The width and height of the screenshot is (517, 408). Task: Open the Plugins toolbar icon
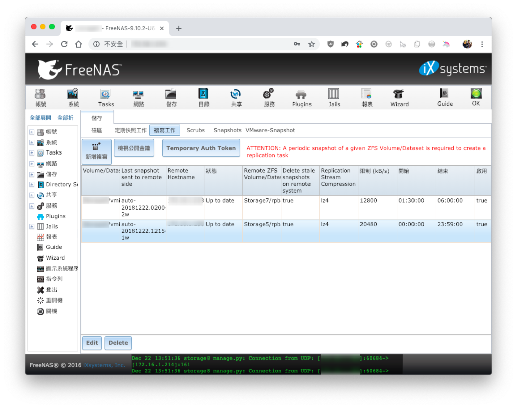(302, 97)
